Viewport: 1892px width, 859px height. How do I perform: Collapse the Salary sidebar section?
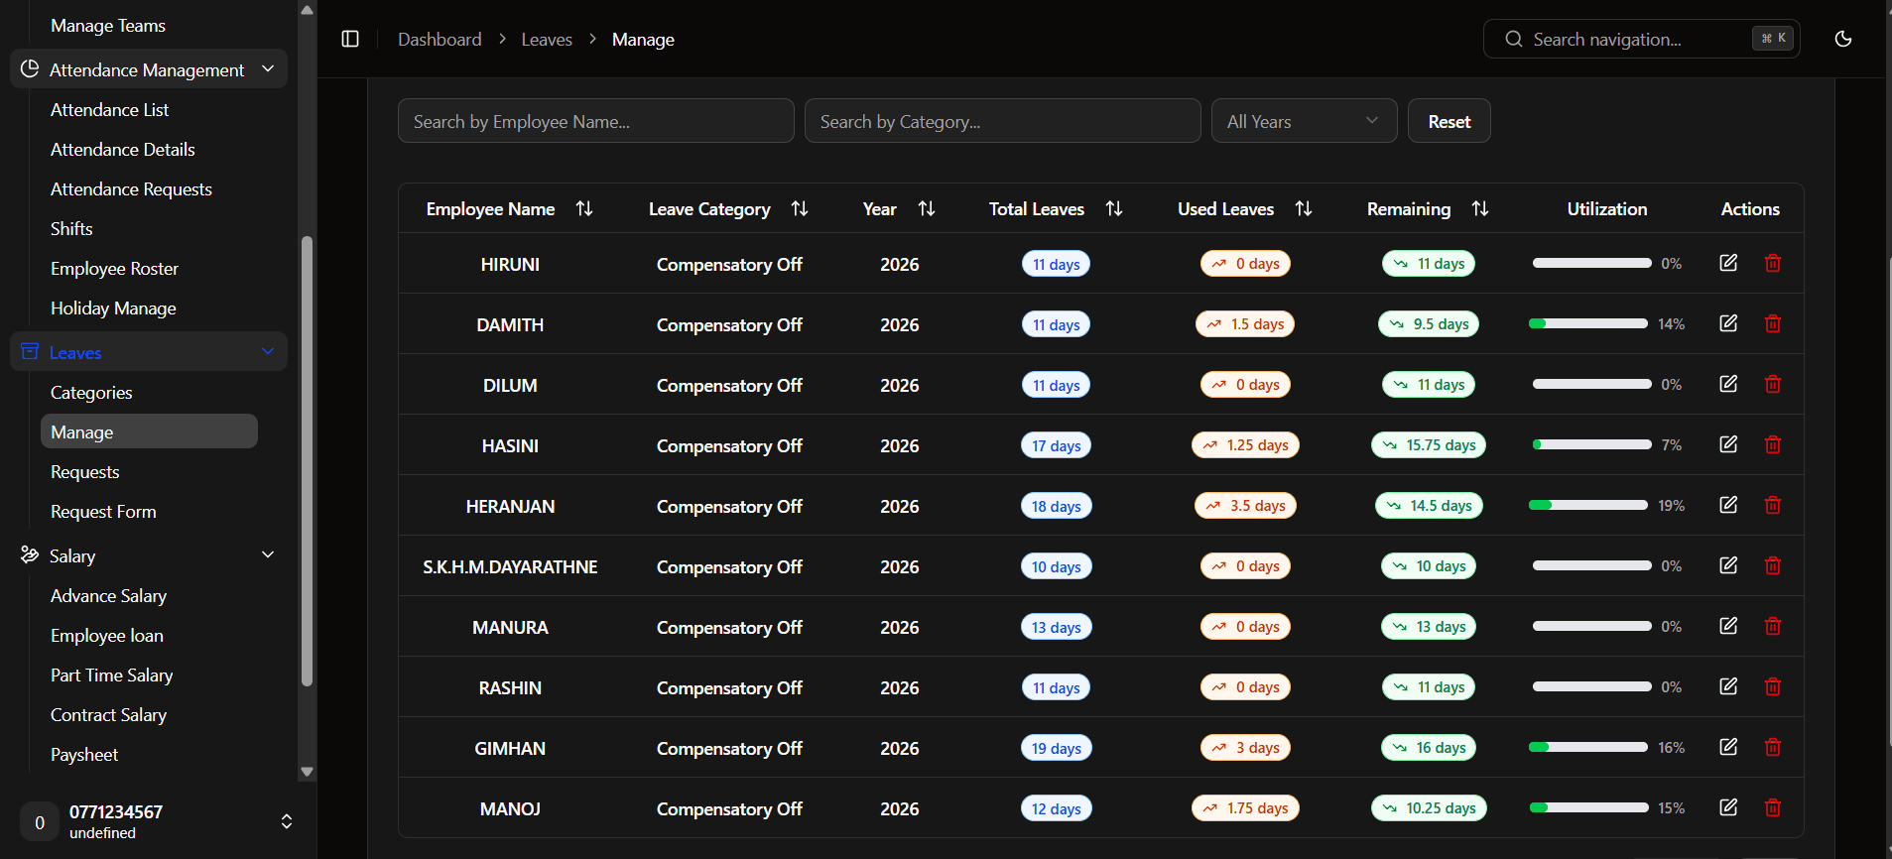(149, 555)
